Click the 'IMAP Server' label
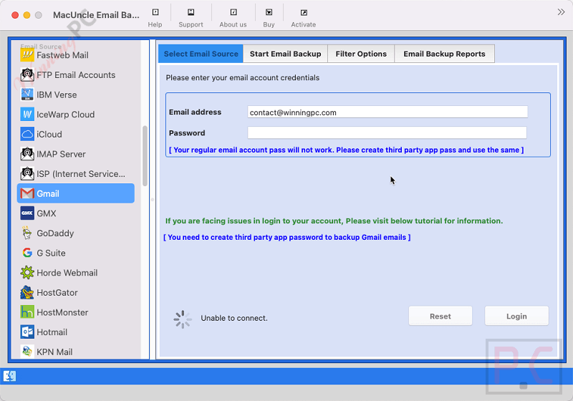 point(61,154)
